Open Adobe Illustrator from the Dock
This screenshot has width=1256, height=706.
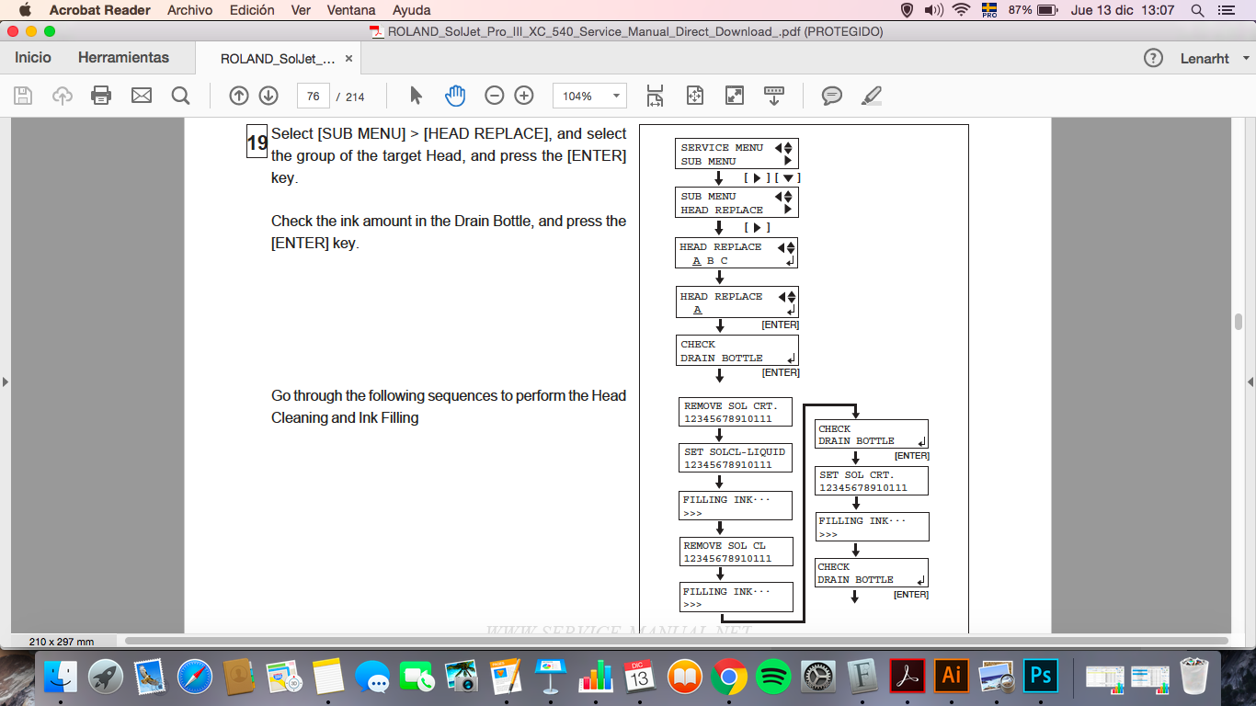coord(952,677)
